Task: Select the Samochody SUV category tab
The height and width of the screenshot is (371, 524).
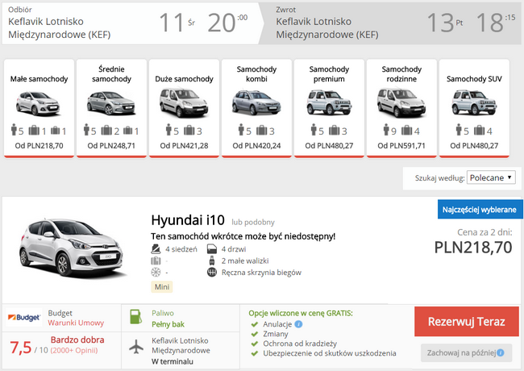Action: pos(474,108)
